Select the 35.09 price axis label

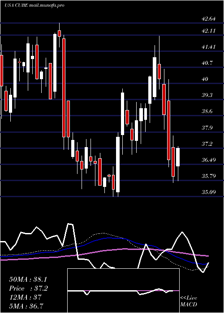209,192
